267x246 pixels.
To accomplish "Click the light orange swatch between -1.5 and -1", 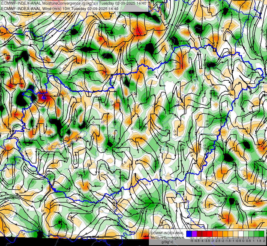I will point(230,234).
